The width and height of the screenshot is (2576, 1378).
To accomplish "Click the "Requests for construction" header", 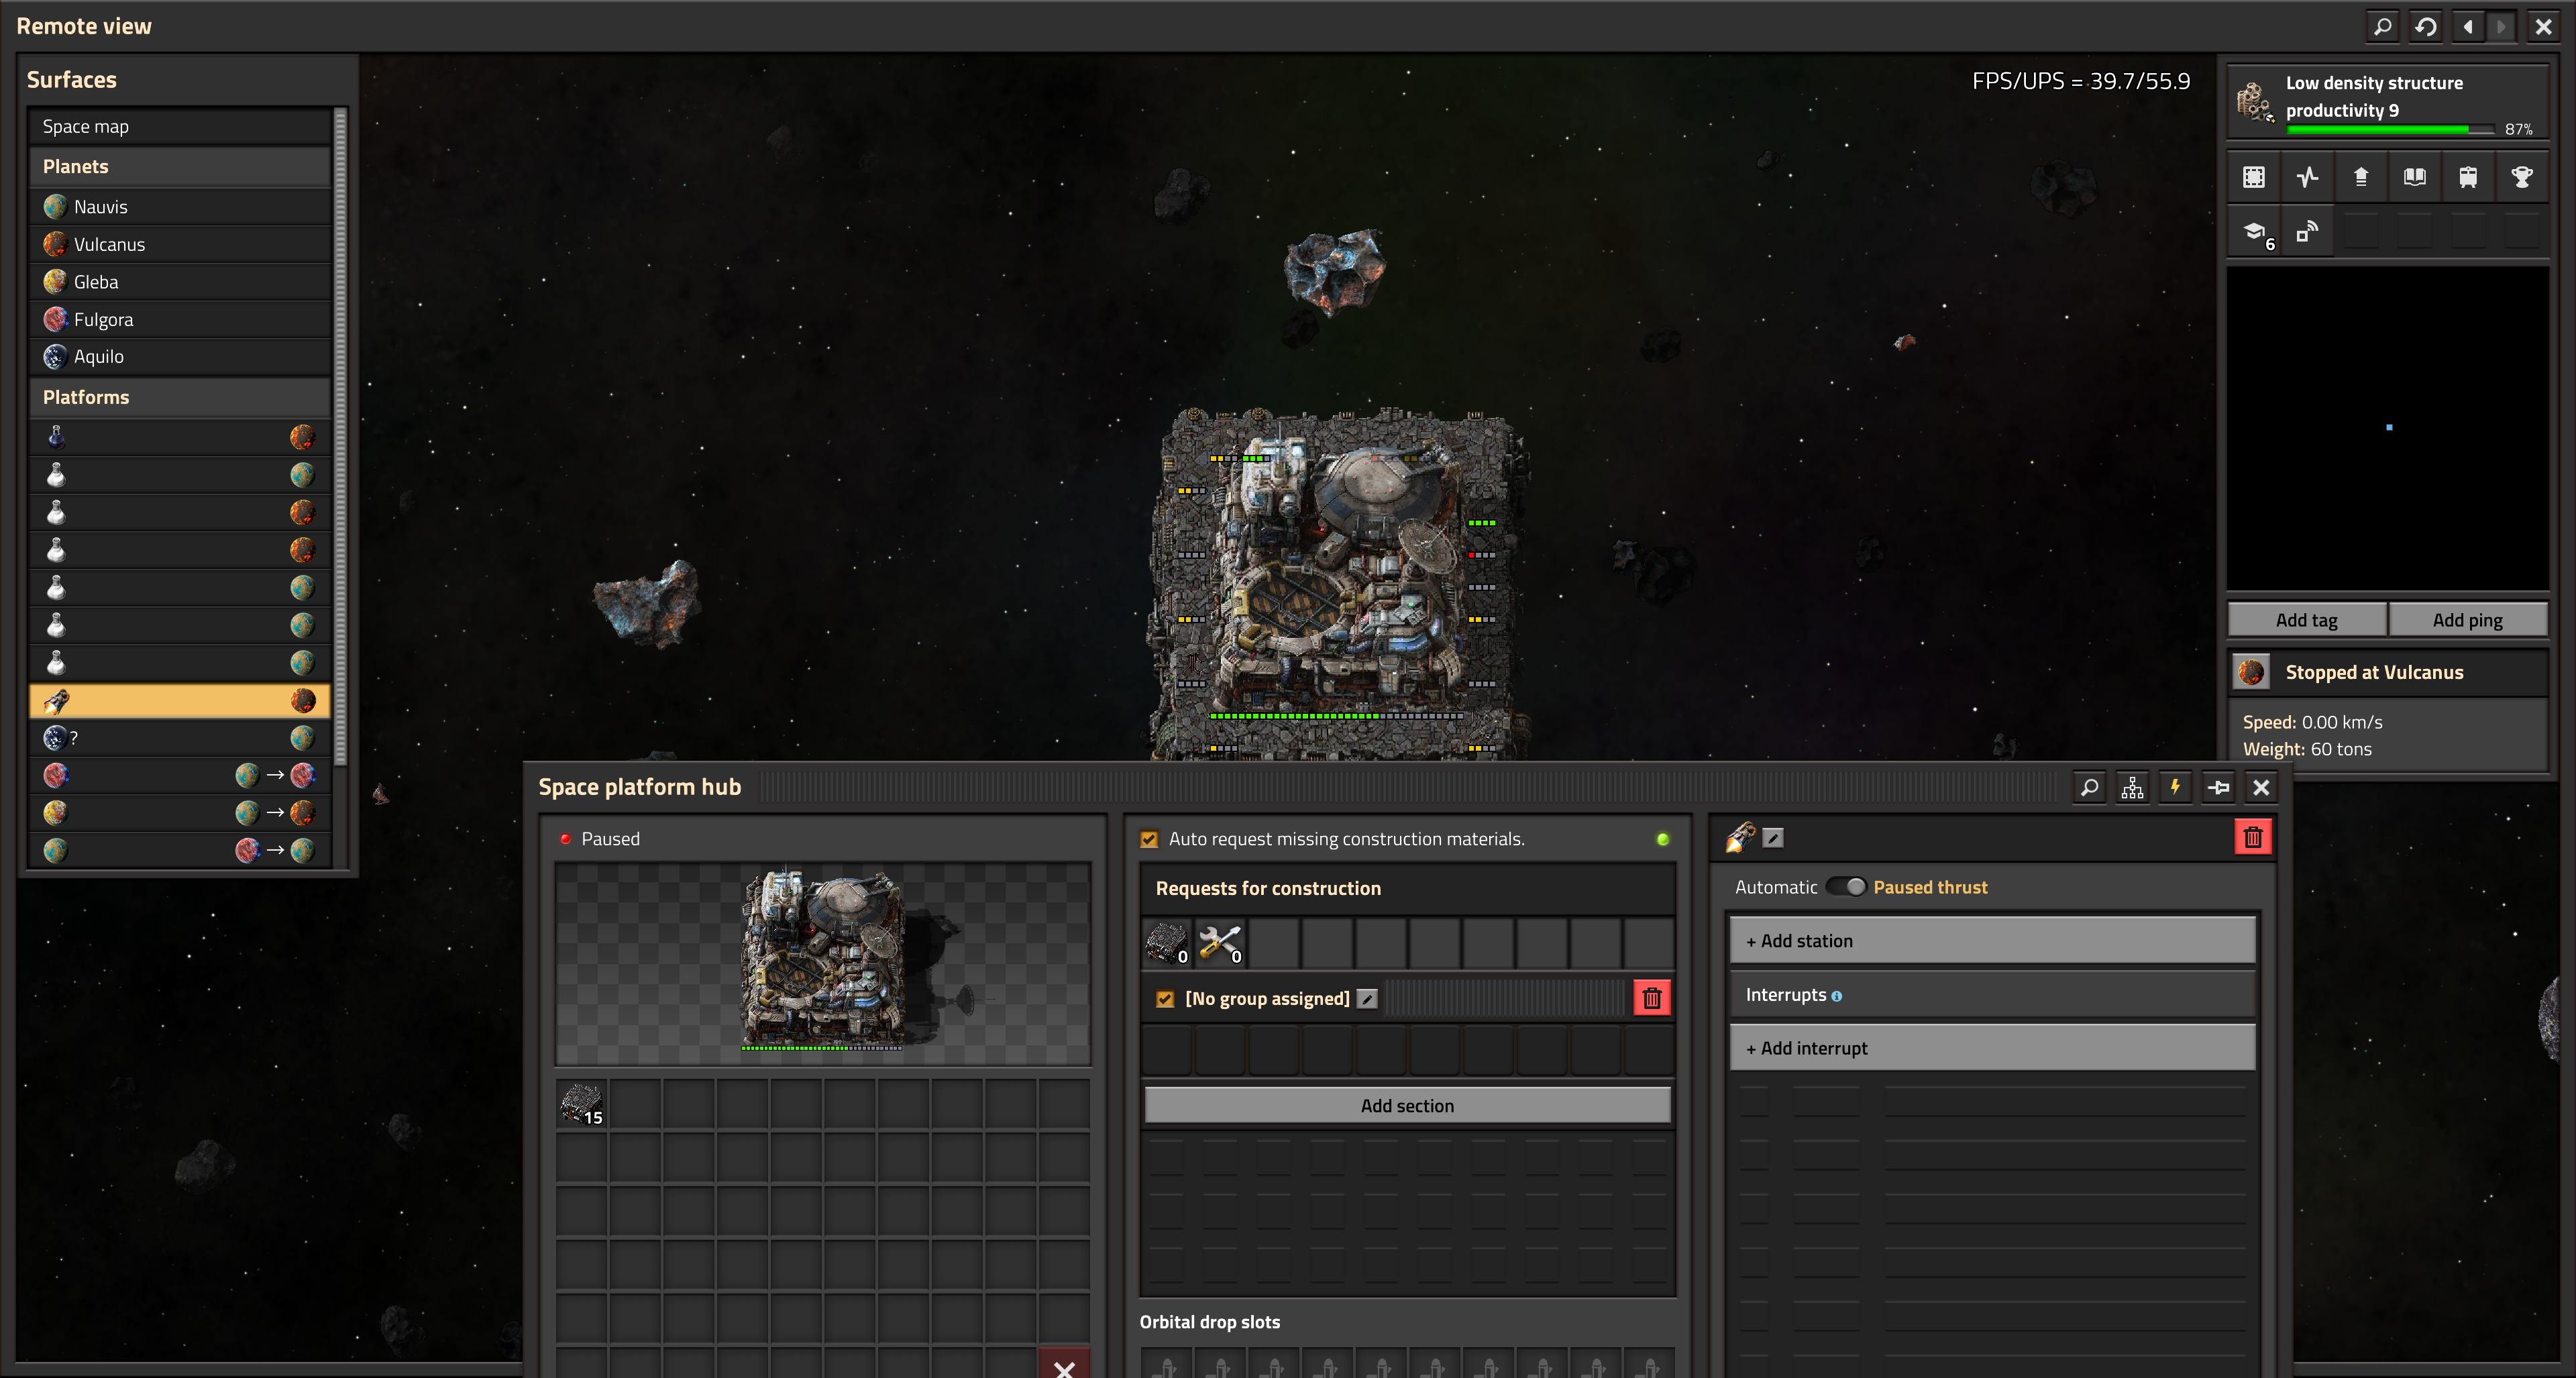I will pyautogui.click(x=1268, y=888).
